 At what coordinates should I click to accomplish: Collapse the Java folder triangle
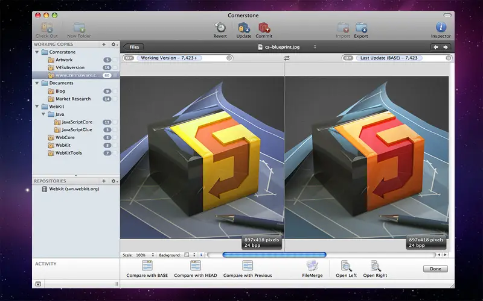point(43,114)
